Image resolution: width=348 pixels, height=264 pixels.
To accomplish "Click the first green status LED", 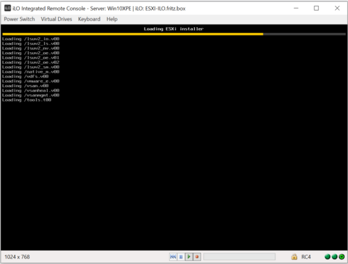I will coord(328,257).
